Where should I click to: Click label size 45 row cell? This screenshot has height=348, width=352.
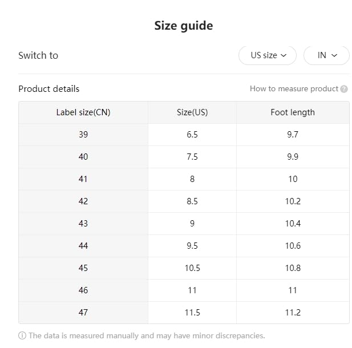pos(83,268)
